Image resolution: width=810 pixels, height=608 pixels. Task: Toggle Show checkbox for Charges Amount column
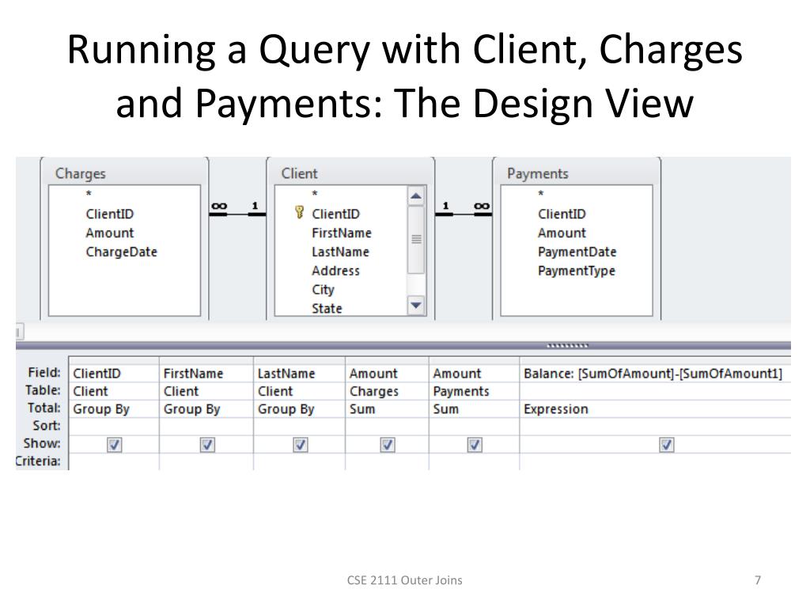coord(388,445)
